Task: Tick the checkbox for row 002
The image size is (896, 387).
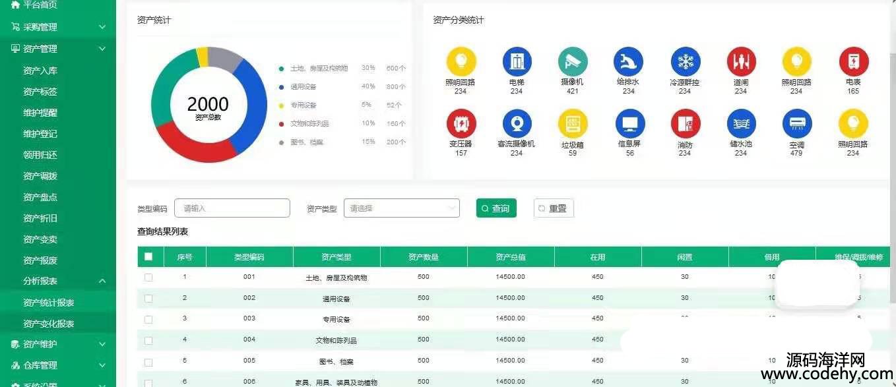Action: coord(148,299)
